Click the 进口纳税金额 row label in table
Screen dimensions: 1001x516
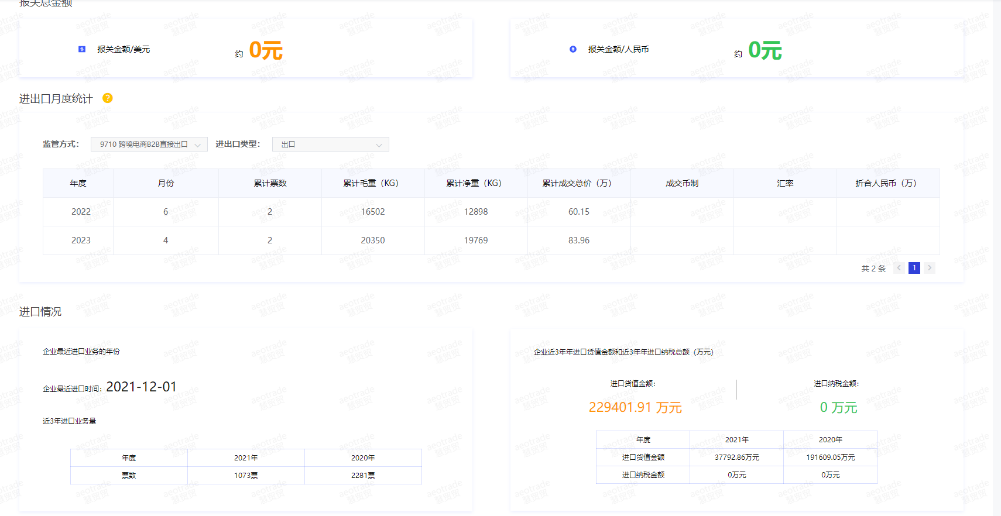643,475
